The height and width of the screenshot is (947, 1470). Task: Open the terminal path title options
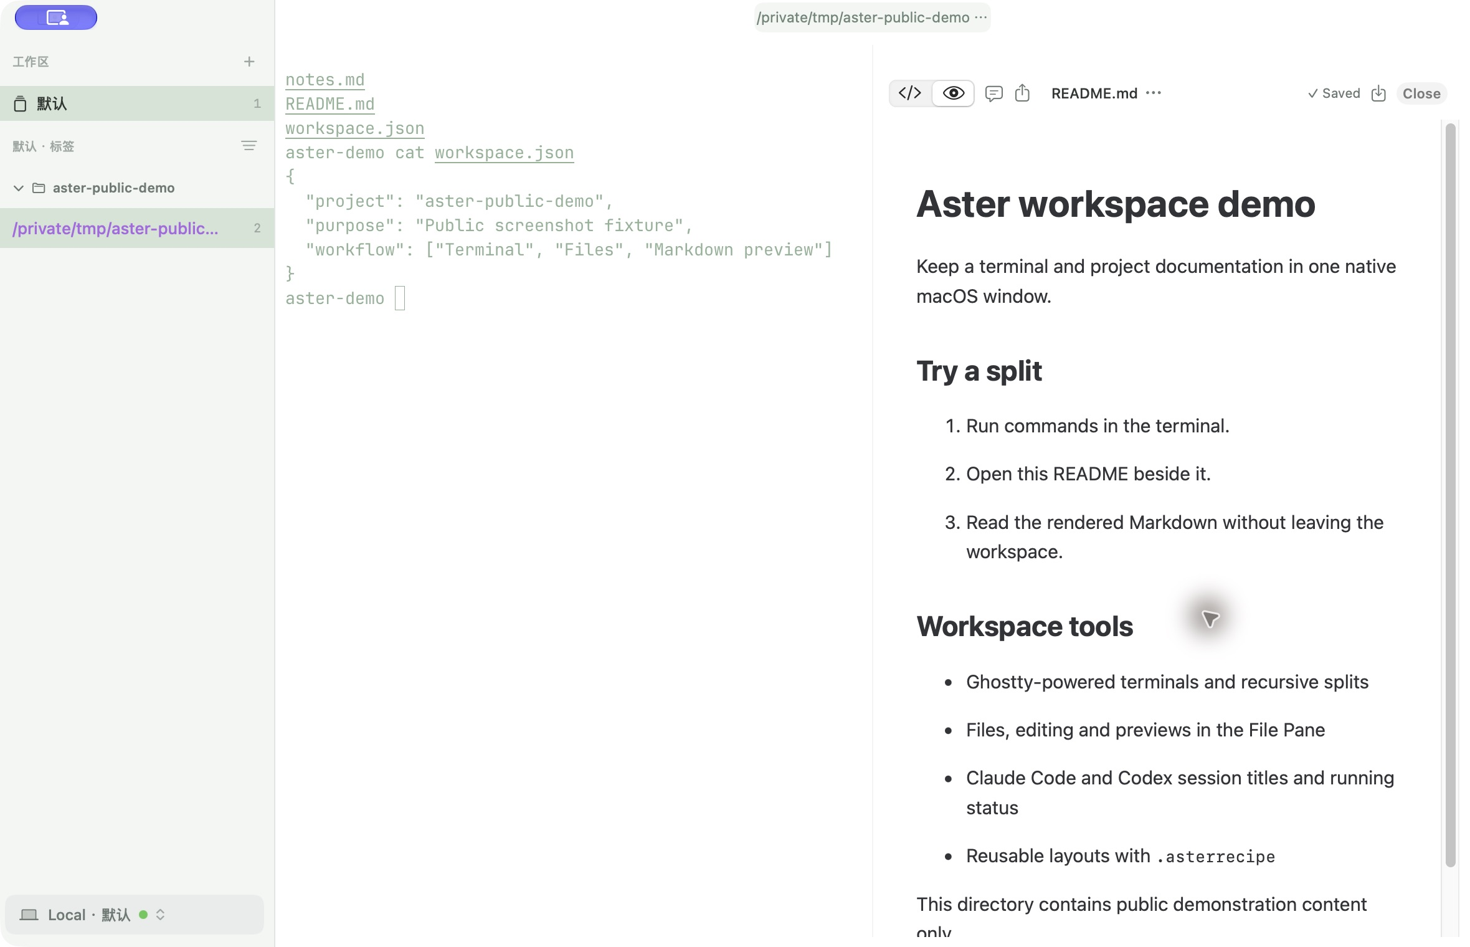[x=981, y=17]
